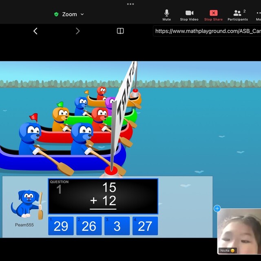Click the blue plus icon on video thumbnail
The width and height of the screenshot is (261, 261).
[217, 208]
